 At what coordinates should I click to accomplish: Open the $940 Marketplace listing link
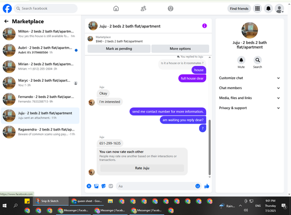[x=119, y=41]
